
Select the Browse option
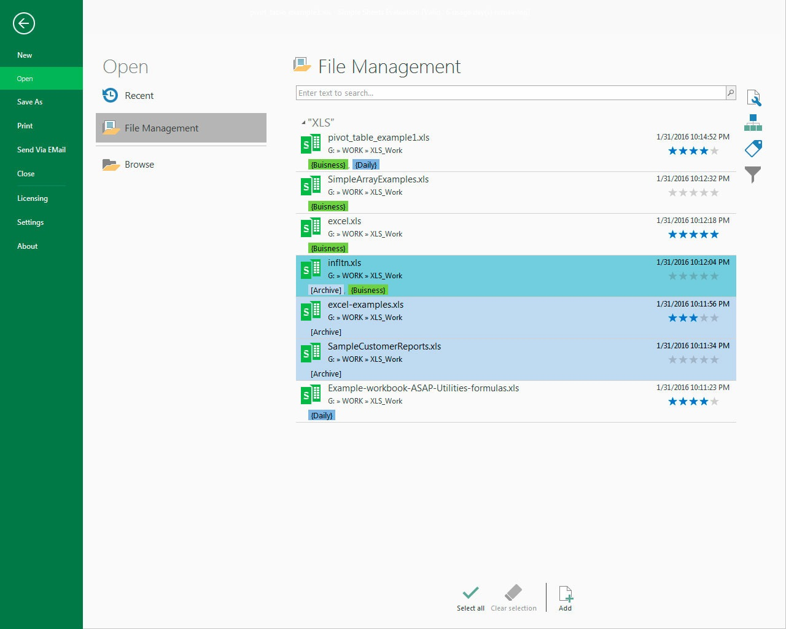[x=139, y=165]
